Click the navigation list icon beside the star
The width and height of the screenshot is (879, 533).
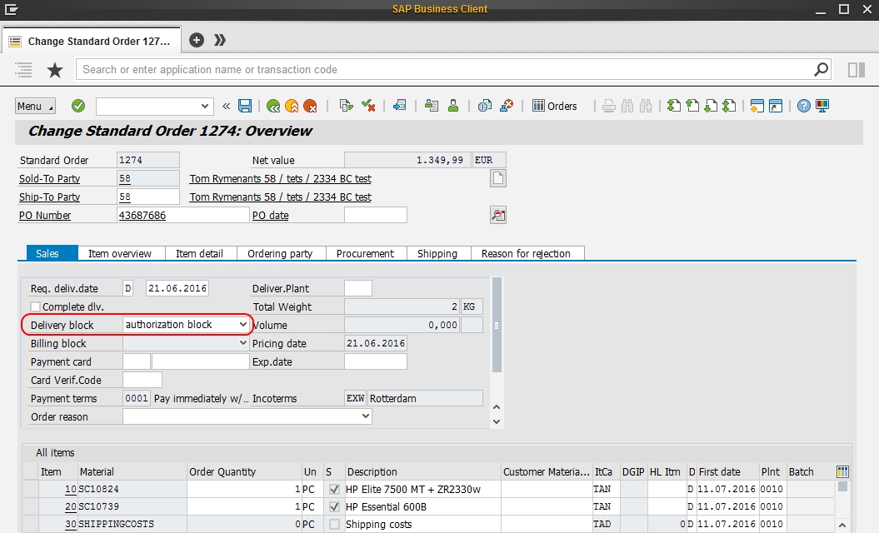point(23,70)
